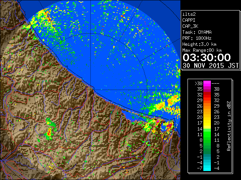241x180 pixels.
Task: Click the 'CAP_3K' text
Action: pyautogui.click(x=190, y=26)
